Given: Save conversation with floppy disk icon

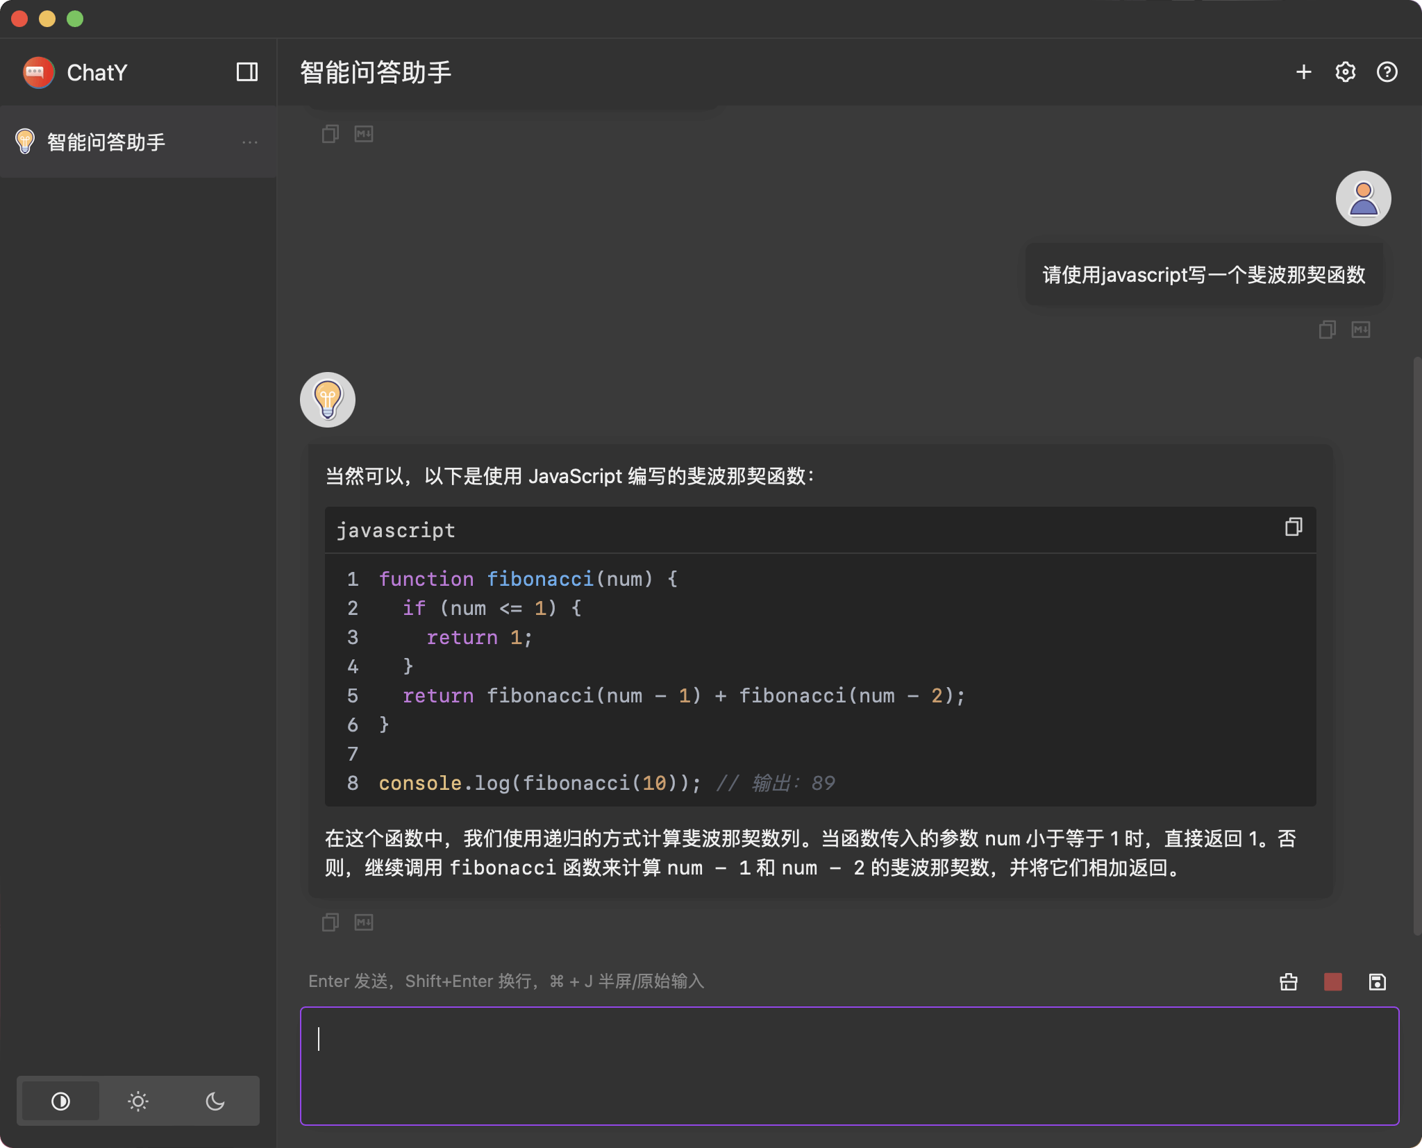Looking at the screenshot, I should [x=1377, y=981].
